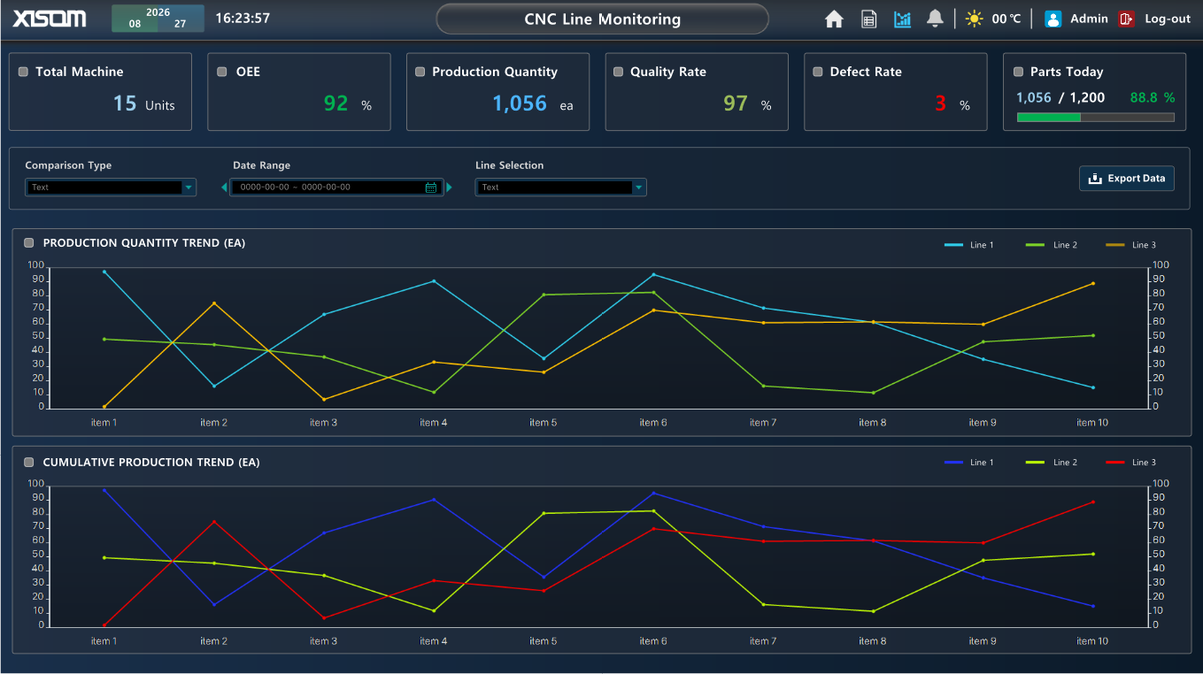Open the calendar picker in Date Range

431,188
